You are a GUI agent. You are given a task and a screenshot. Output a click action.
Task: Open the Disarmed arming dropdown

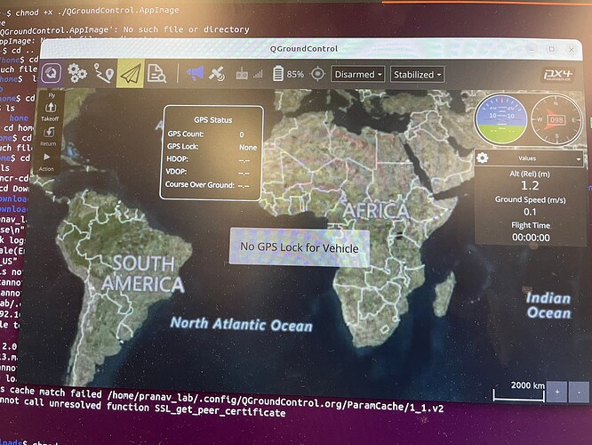click(358, 74)
